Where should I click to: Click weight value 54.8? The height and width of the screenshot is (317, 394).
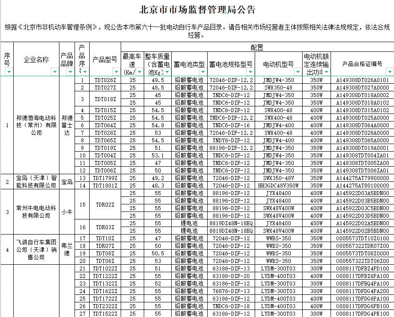tap(158, 125)
